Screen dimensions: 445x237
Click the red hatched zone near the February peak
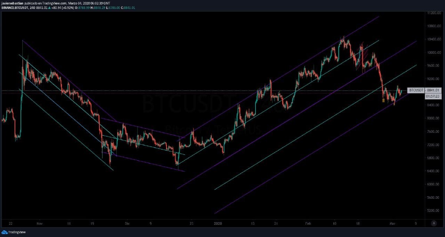(362, 56)
